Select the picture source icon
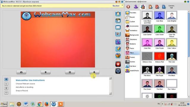This screenshot has width=190, height=107. pyautogui.click(x=118, y=34)
